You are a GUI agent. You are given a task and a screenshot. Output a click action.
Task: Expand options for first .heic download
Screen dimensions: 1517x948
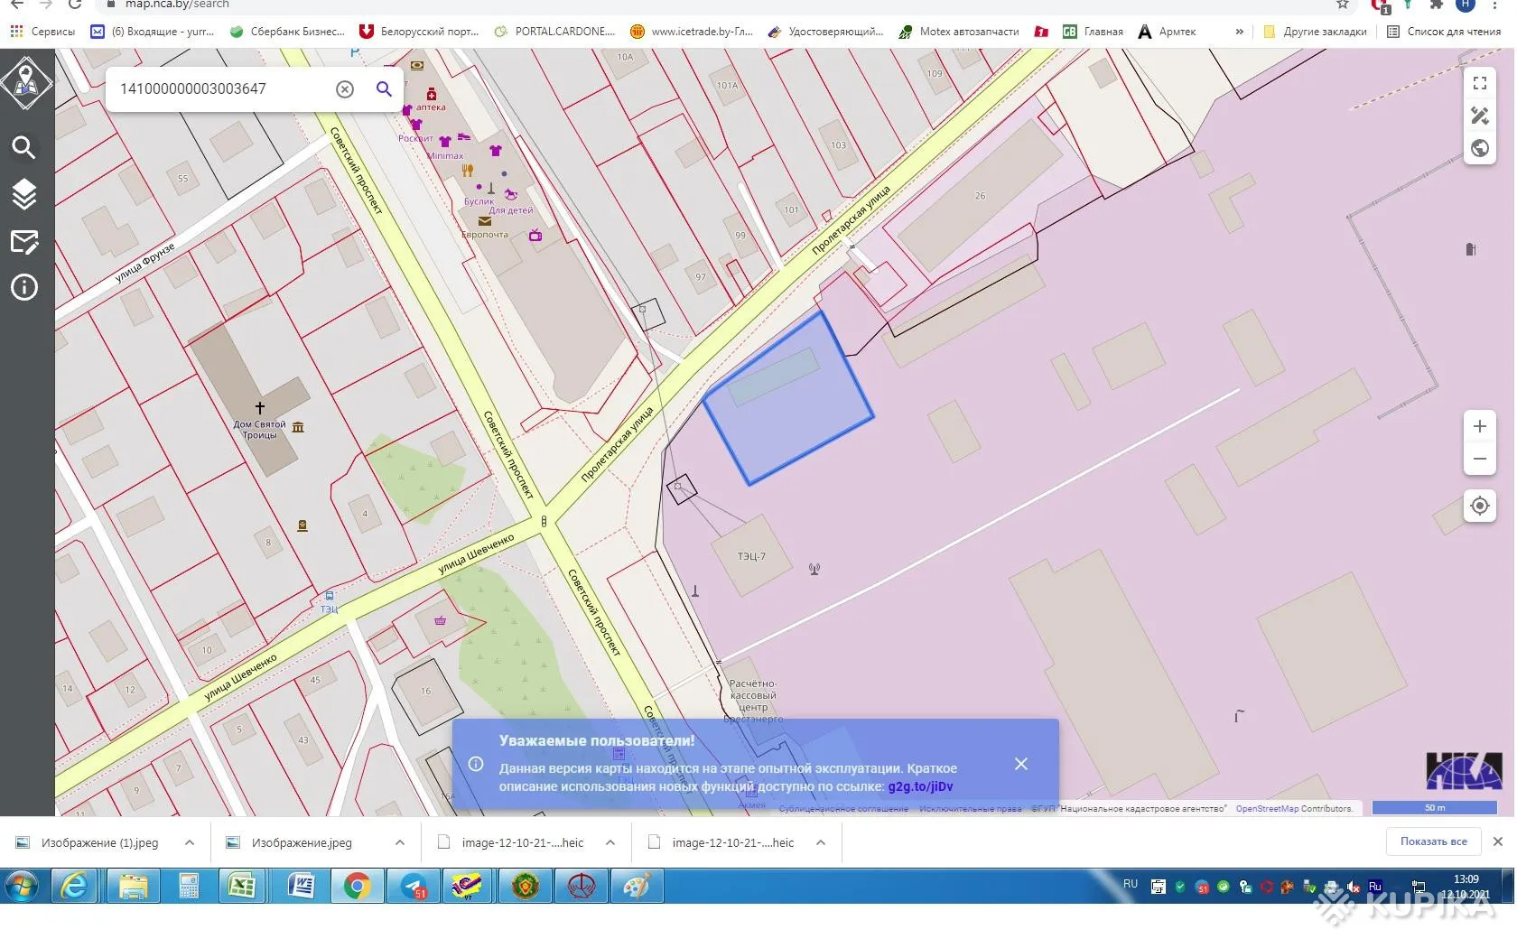610,842
